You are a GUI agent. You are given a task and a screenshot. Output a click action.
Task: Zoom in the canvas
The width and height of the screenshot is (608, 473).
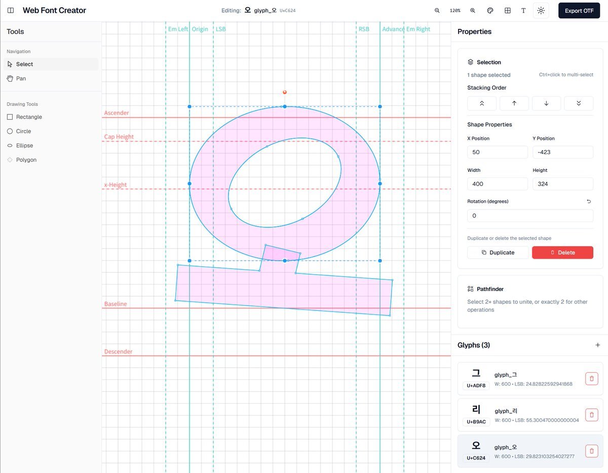click(473, 10)
